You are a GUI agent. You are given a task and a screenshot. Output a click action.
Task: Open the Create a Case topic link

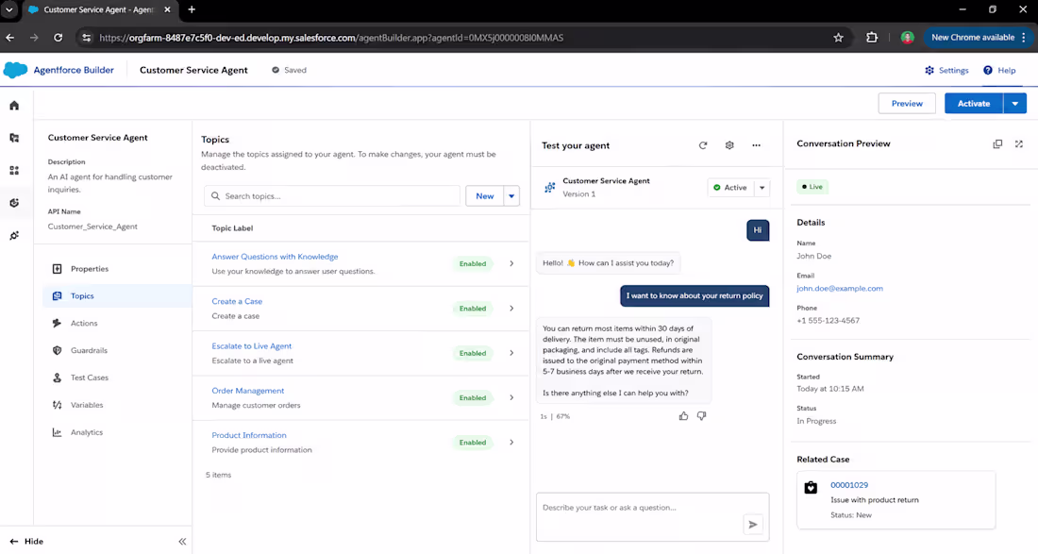[237, 301]
